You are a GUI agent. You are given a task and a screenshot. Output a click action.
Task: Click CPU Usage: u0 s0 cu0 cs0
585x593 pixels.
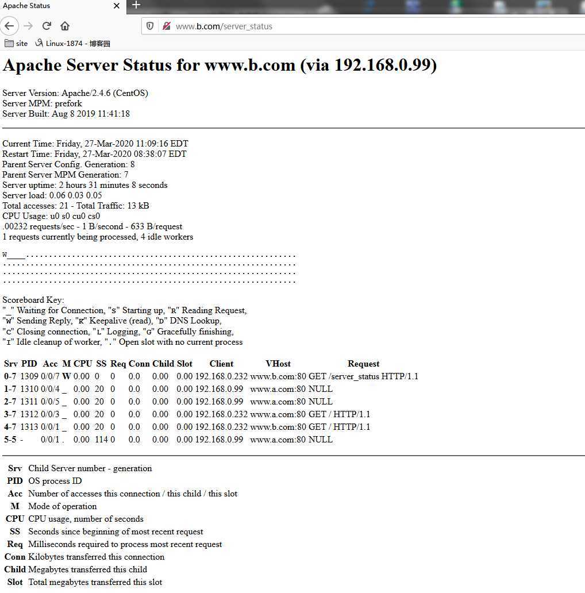click(x=51, y=216)
